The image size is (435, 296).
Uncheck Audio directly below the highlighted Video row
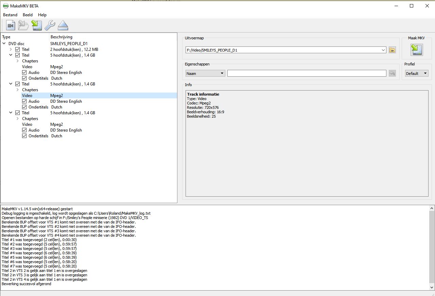pos(24,101)
